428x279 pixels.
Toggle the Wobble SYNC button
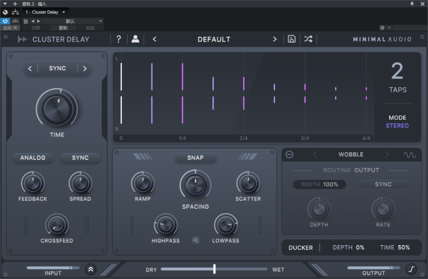(383, 184)
